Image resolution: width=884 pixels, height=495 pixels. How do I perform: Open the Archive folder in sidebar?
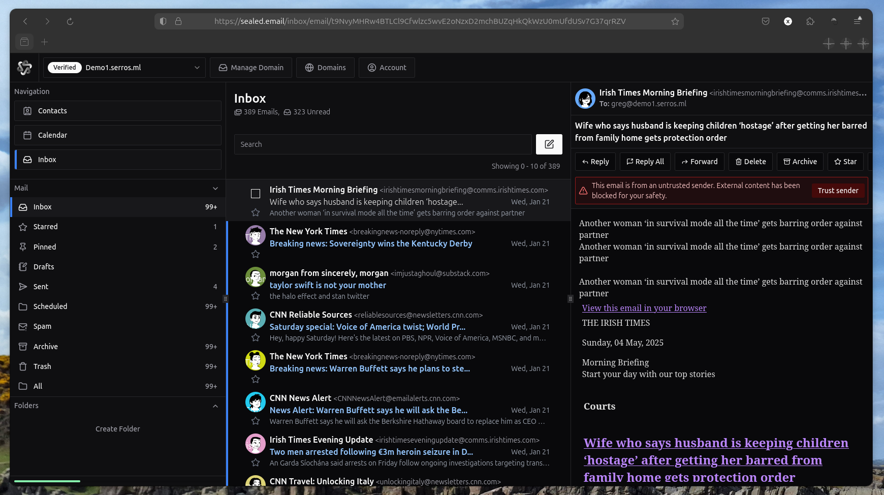(118, 347)
